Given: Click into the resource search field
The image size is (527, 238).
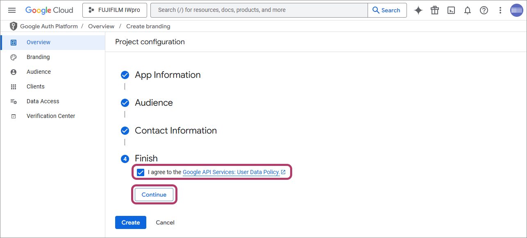Looking at the screenshot, I should (x=258, y=10).
